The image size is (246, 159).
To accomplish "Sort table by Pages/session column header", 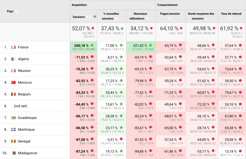I will pyautogui.click(x=170, y=14).
